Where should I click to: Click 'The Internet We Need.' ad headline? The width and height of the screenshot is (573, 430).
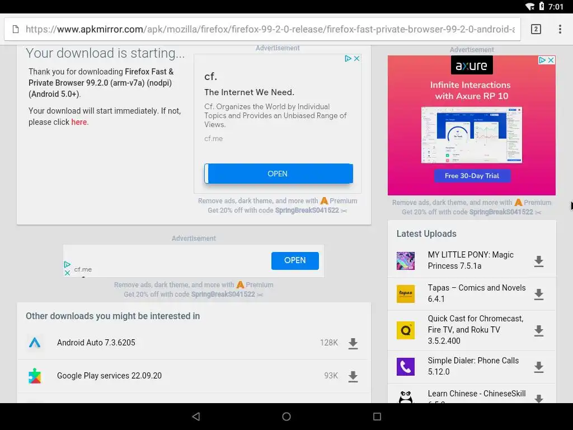tap(249, 92)
